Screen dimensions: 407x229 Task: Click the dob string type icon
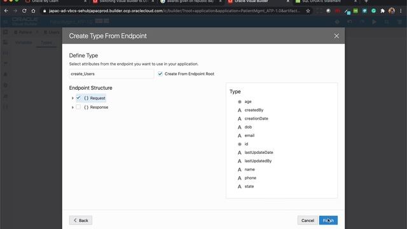(240, 127)
